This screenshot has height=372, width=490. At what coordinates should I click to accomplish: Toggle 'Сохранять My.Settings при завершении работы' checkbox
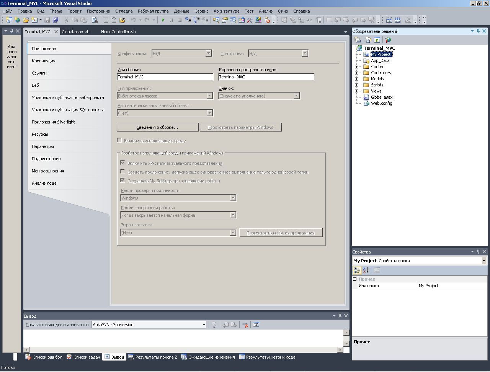coord(123,180)
